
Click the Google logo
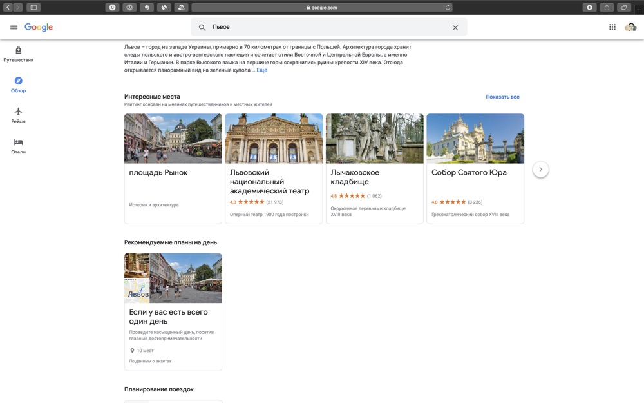pos(39,27)
